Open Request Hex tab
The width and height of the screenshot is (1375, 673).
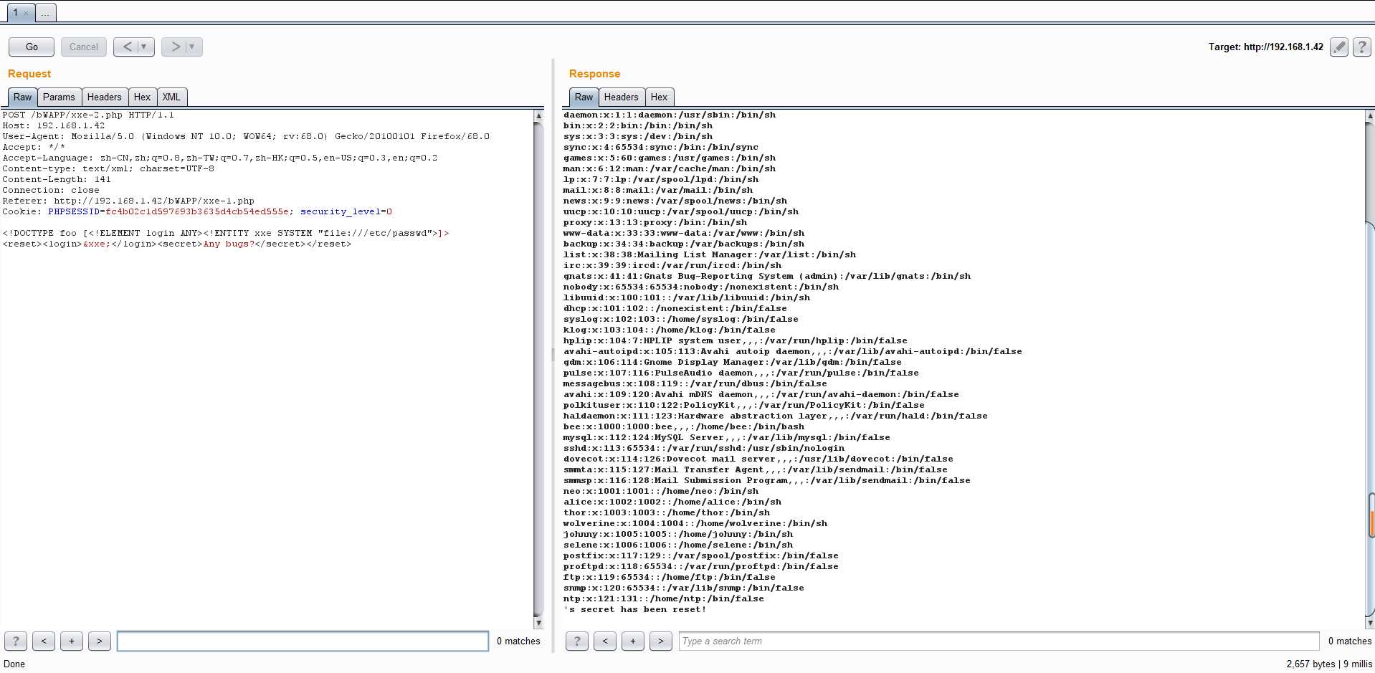[143, 97]
